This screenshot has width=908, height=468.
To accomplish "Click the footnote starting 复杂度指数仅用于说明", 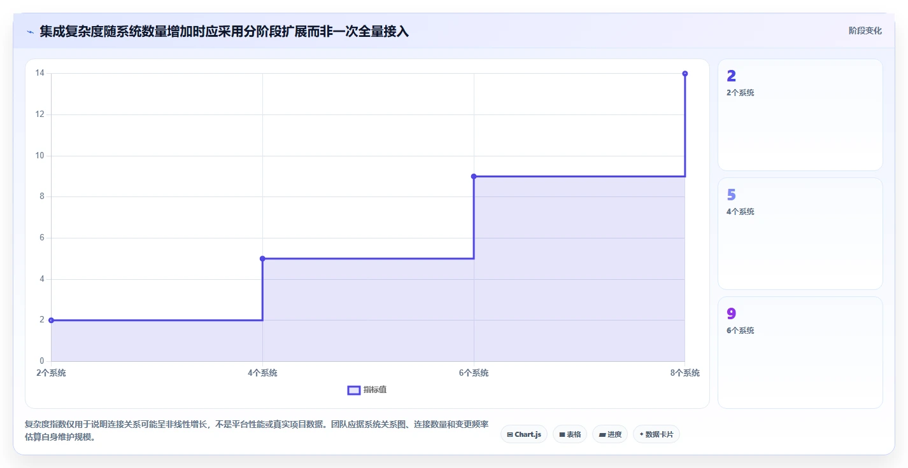I will pyautogui.click(x=257, y=430).
